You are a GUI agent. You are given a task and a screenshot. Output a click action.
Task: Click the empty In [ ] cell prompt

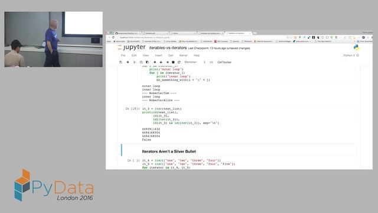point(133,160)
